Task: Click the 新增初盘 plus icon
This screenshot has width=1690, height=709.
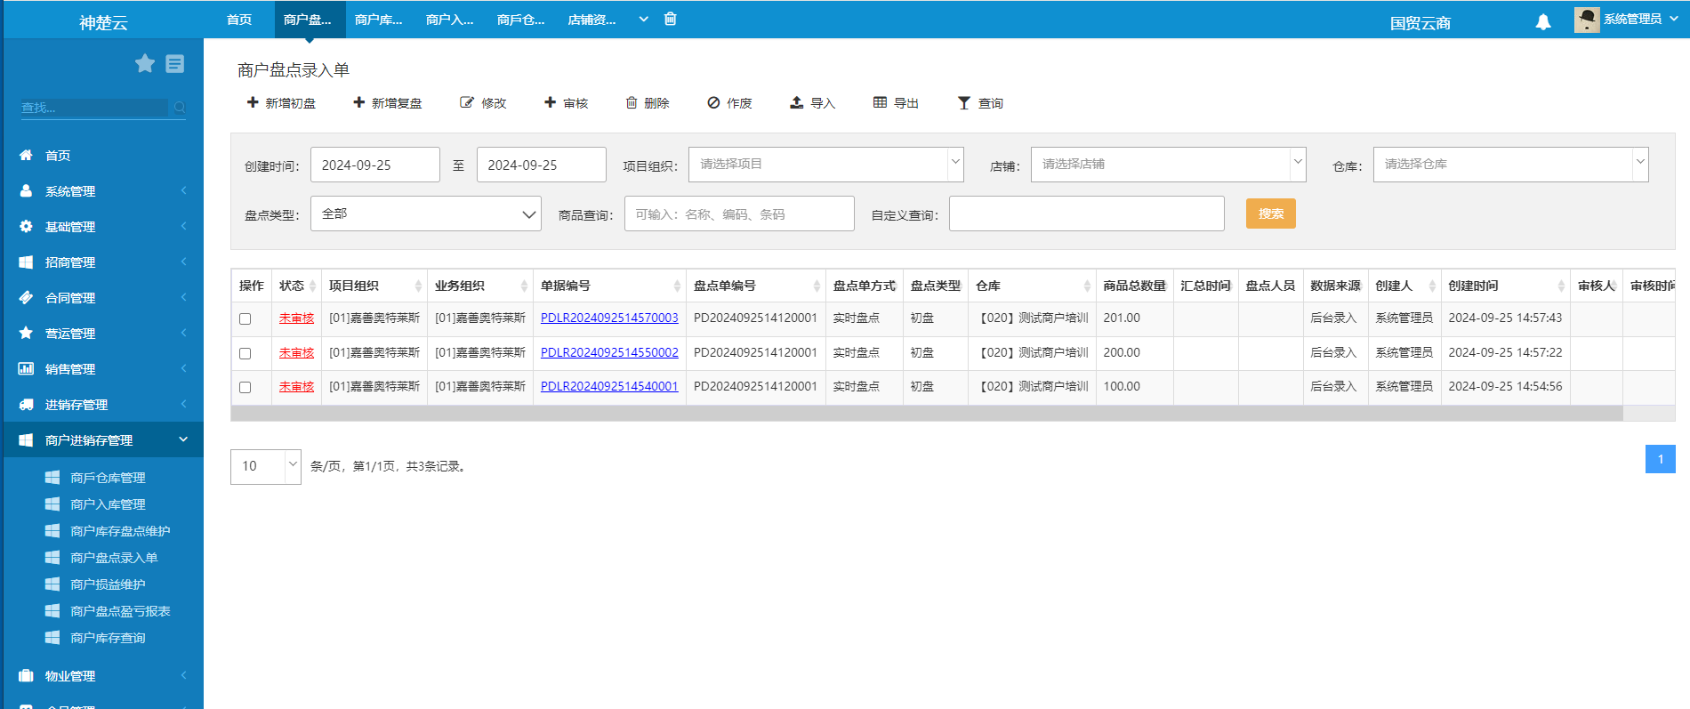Action: pyautogui.click(x=253, y=102)
